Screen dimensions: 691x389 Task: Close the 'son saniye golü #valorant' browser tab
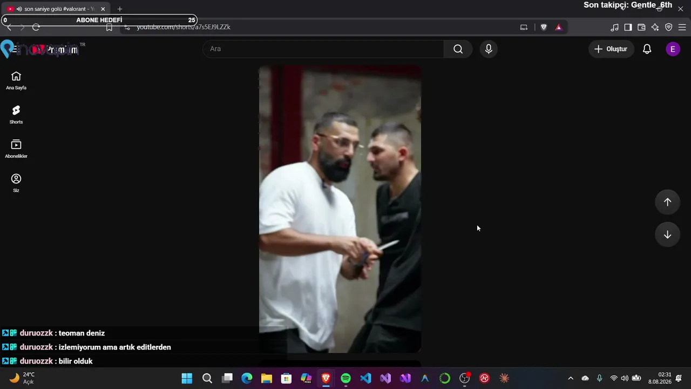103,9
